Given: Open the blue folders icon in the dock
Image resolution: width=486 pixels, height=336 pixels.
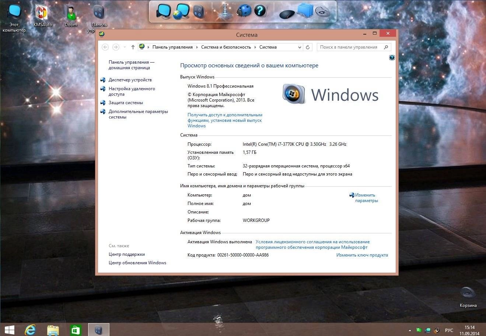Looking at the screenshot, I should (x=305, y=10).
